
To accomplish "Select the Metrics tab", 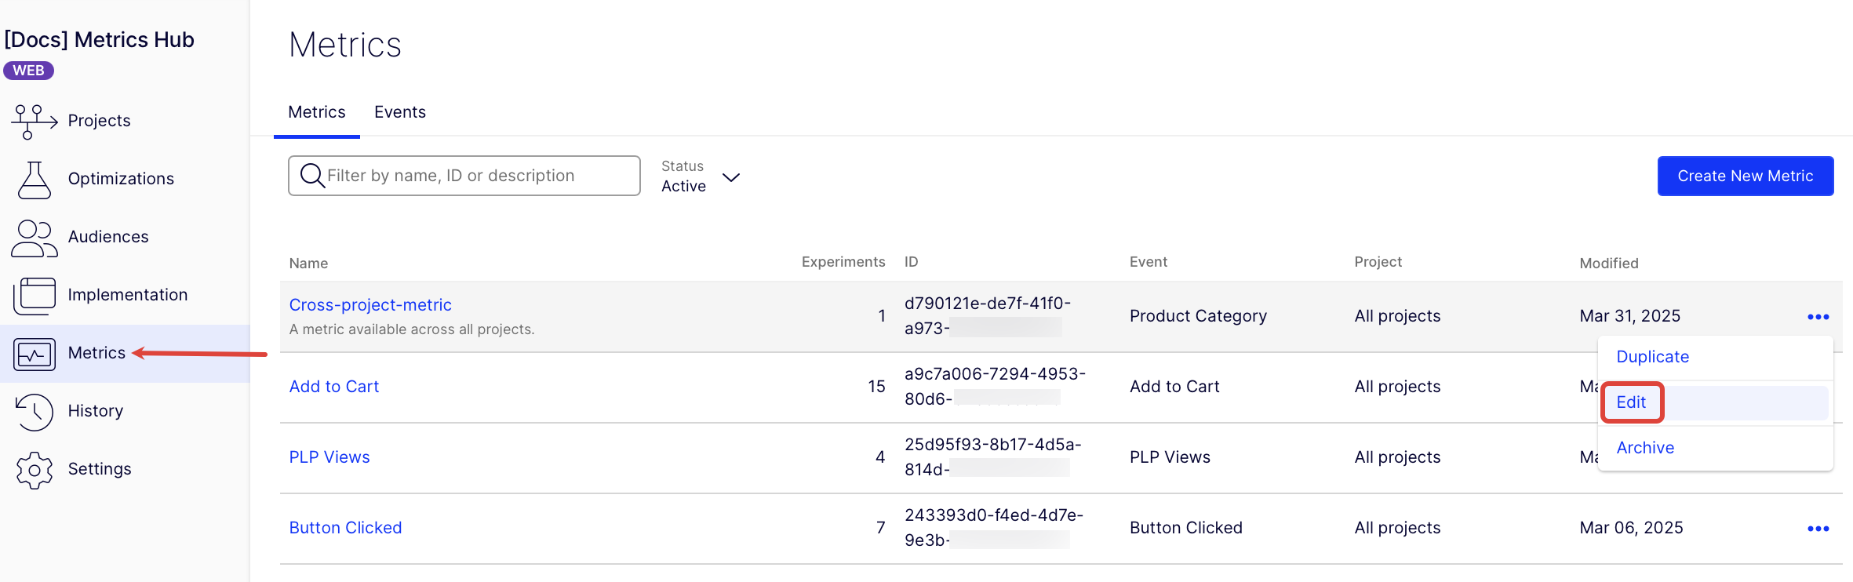I will coord(317,112).
